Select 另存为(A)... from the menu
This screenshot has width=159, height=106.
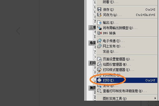[x=127, y=15]
